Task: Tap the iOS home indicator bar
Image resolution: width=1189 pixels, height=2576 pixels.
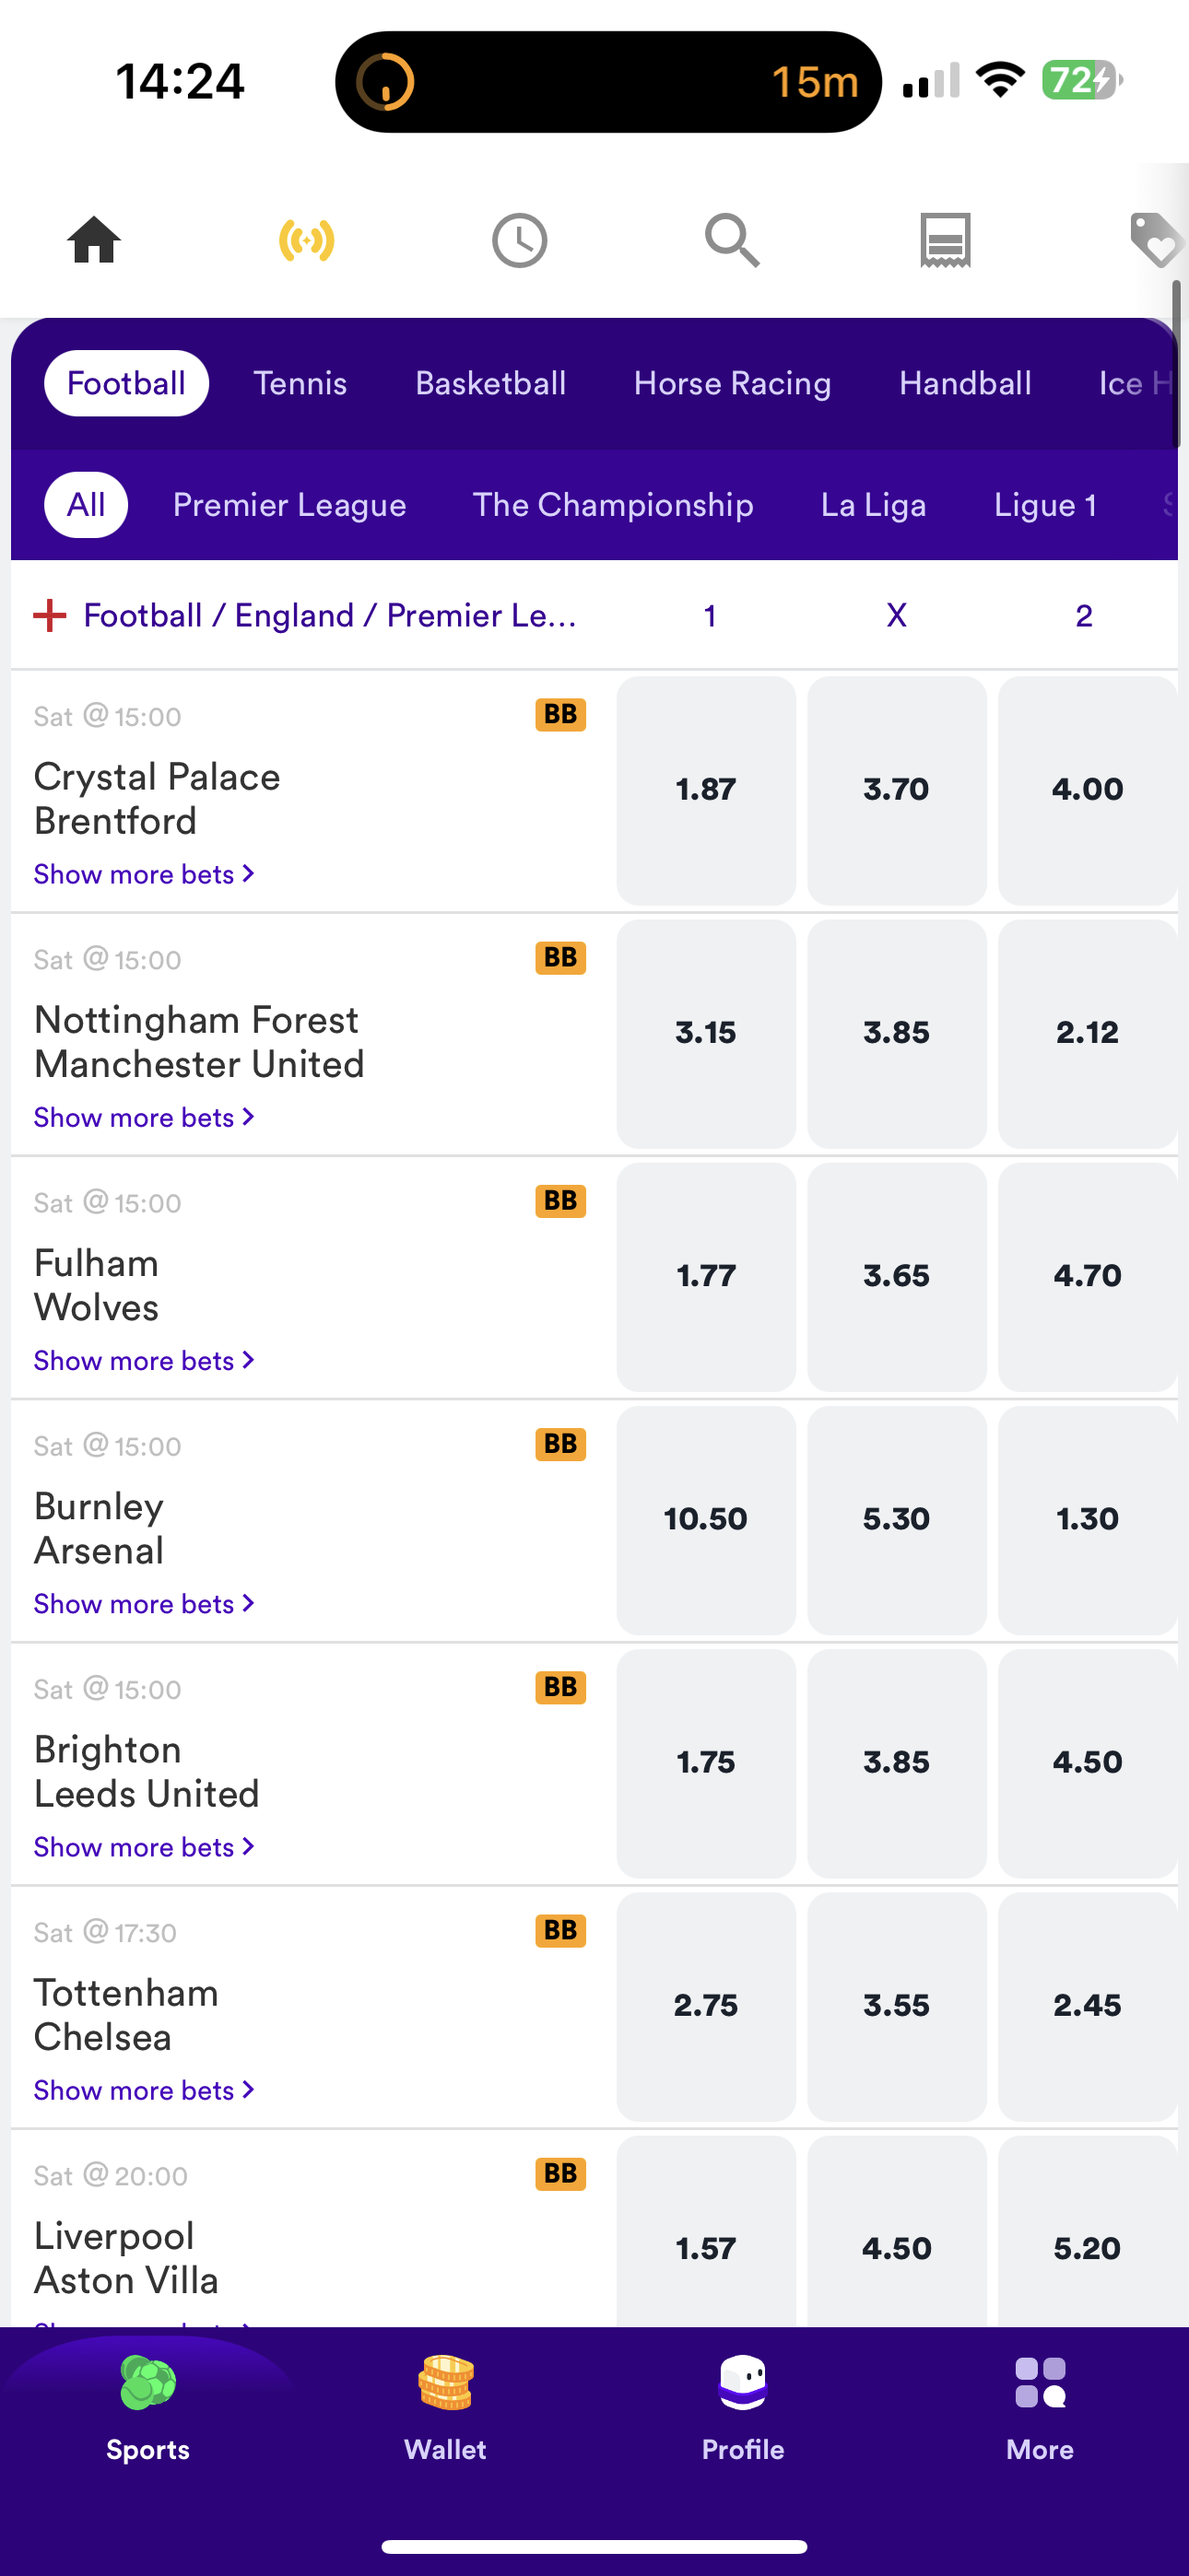Action: click(x=594, y=2546)
